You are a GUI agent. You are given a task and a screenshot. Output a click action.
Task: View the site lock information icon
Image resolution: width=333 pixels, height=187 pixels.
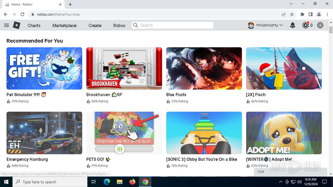(x=33, y=14)
